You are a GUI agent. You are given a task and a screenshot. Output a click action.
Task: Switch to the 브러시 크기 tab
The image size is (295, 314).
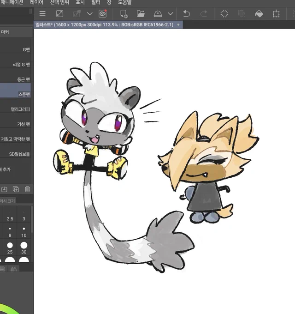[x=7, y=201]
